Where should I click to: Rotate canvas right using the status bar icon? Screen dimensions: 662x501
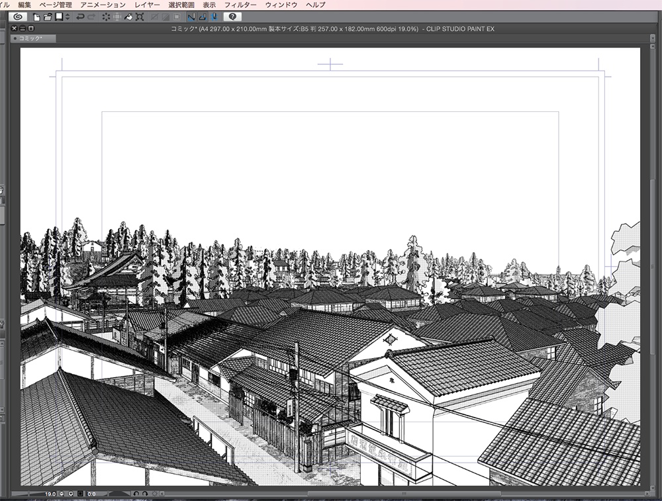145,493
